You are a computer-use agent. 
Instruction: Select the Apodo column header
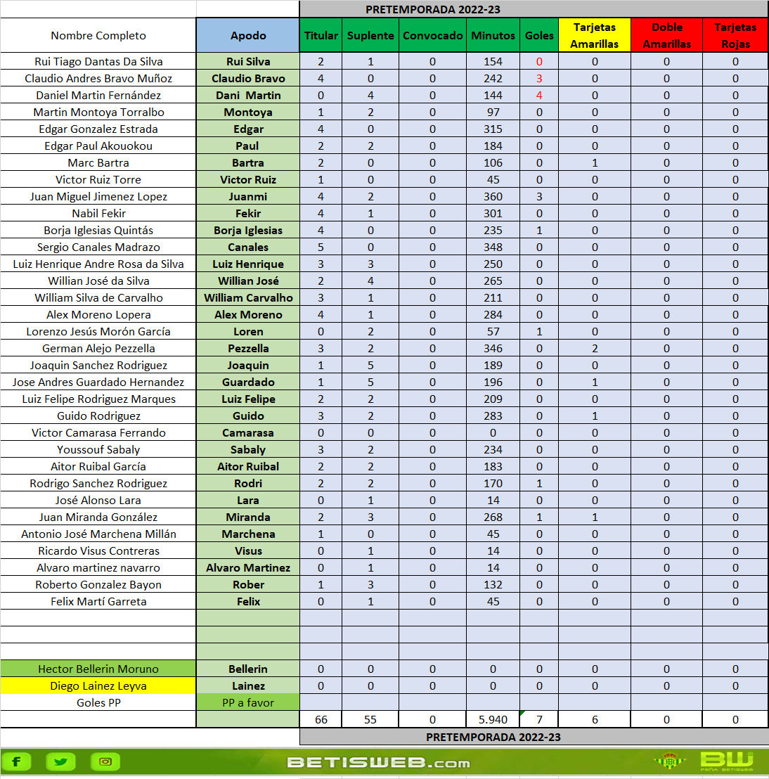(248, 35)
